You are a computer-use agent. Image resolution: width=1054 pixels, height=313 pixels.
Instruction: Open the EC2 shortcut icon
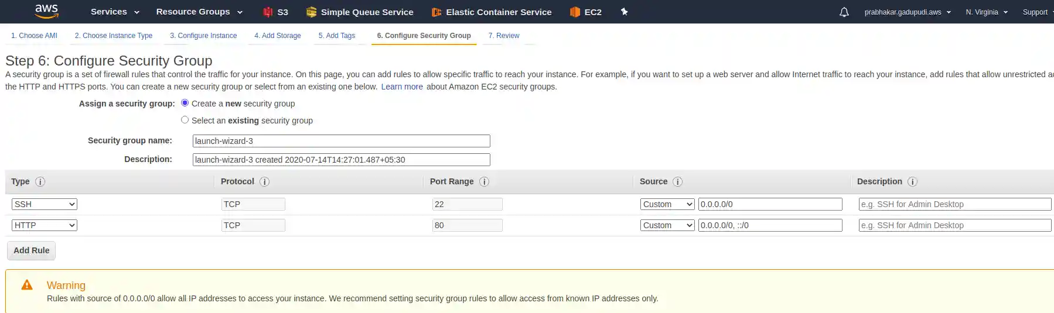click(x=575, y=12)
